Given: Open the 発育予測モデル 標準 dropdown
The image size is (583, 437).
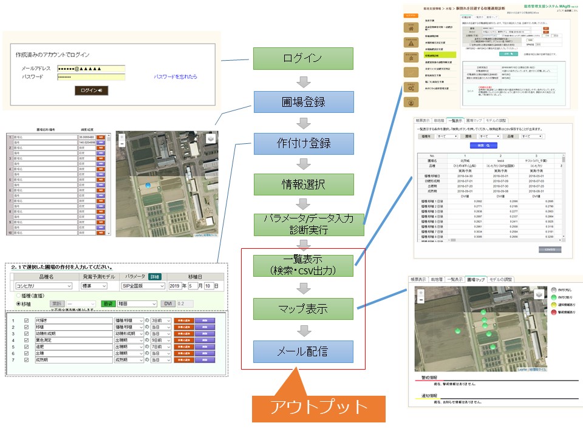Looking at the screenshot, I should [x=94, y=286].
